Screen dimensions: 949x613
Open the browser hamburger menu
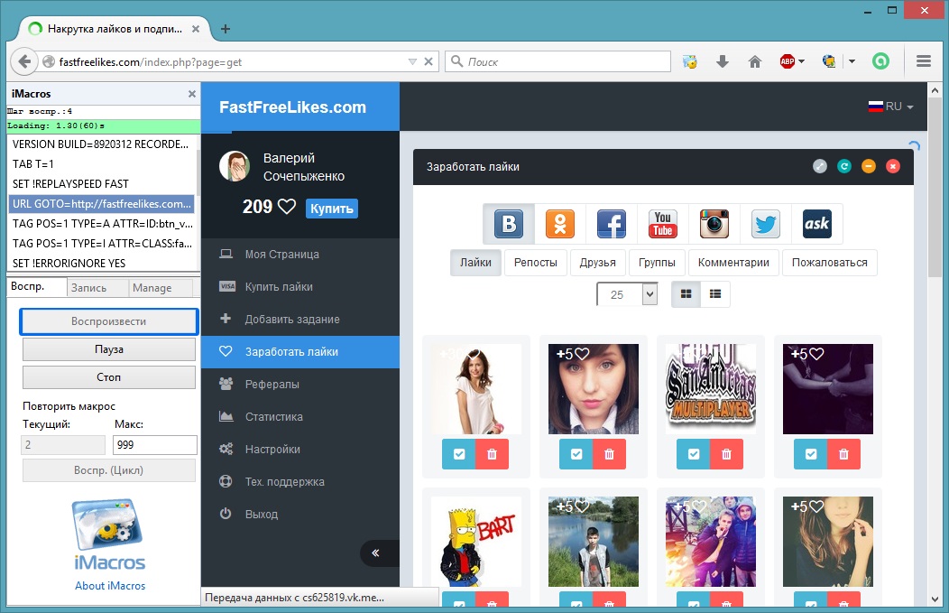(x=924, y=61)
